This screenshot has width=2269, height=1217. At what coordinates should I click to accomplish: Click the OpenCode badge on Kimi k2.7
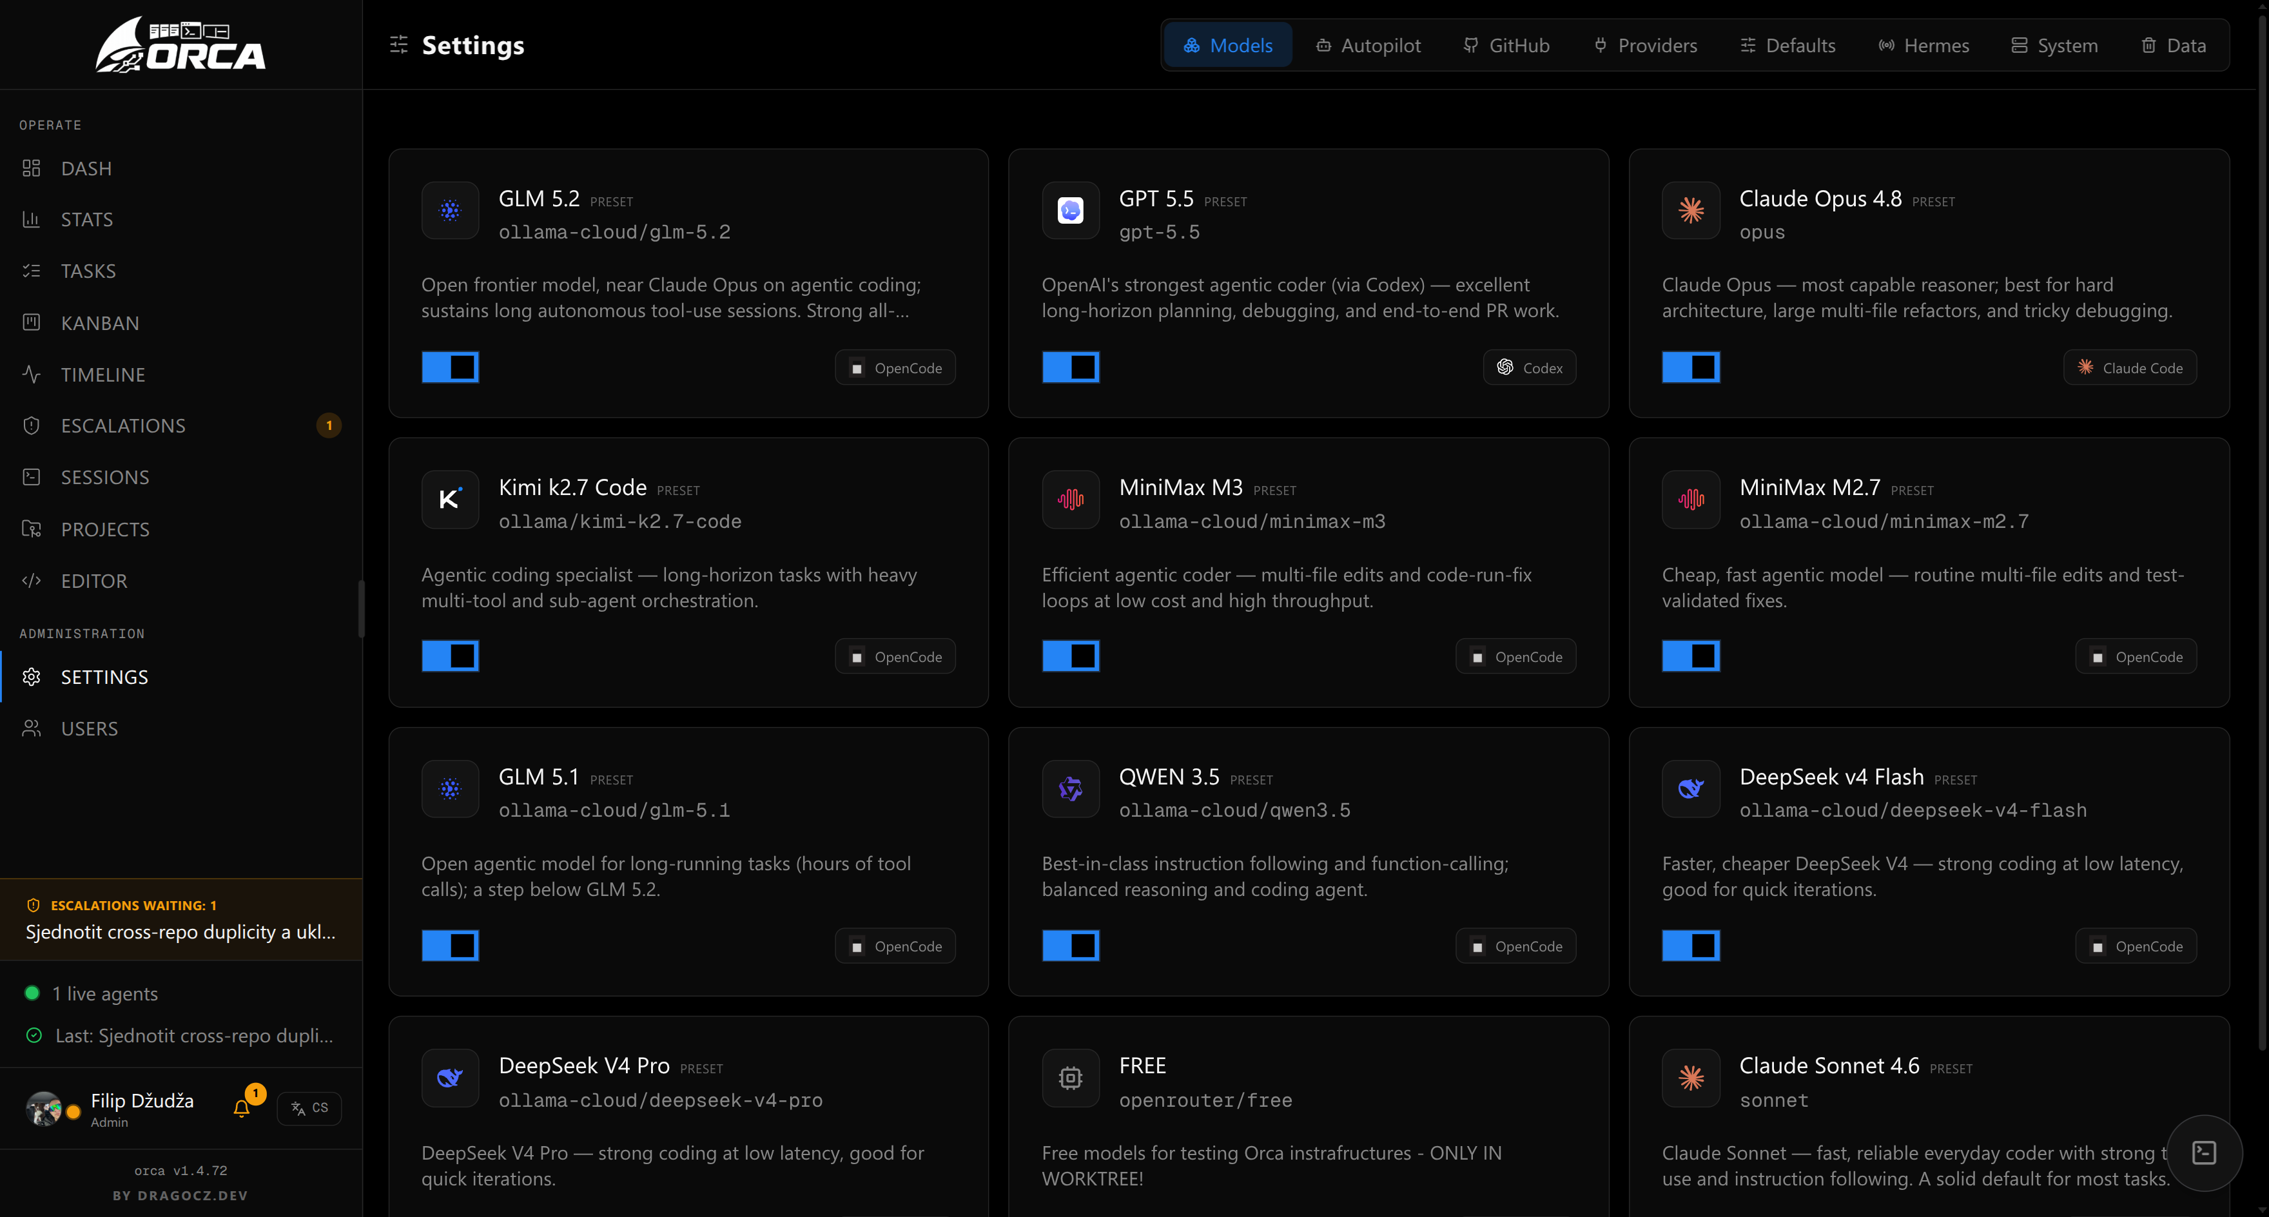pyautogui.click(x=895, y=657)
